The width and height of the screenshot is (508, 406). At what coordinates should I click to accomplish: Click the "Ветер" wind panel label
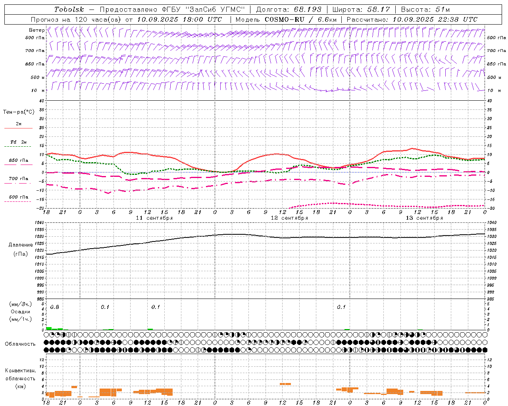coord(37,30)
